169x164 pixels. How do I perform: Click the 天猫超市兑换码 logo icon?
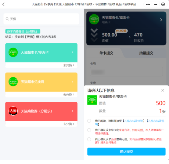pos(13,82)
